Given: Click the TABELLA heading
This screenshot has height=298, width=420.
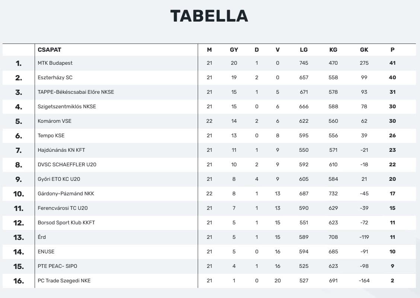Looking at the screenshot, I should 209,16.
